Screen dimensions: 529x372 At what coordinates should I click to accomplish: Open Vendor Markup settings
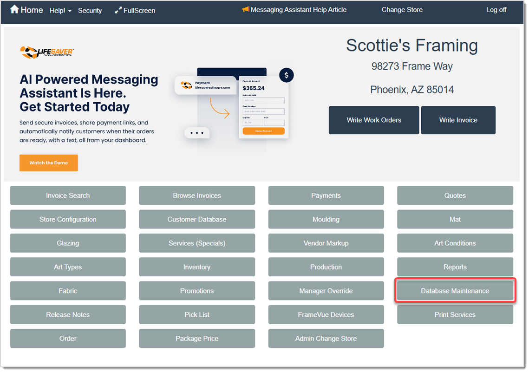tap(326, 243)
